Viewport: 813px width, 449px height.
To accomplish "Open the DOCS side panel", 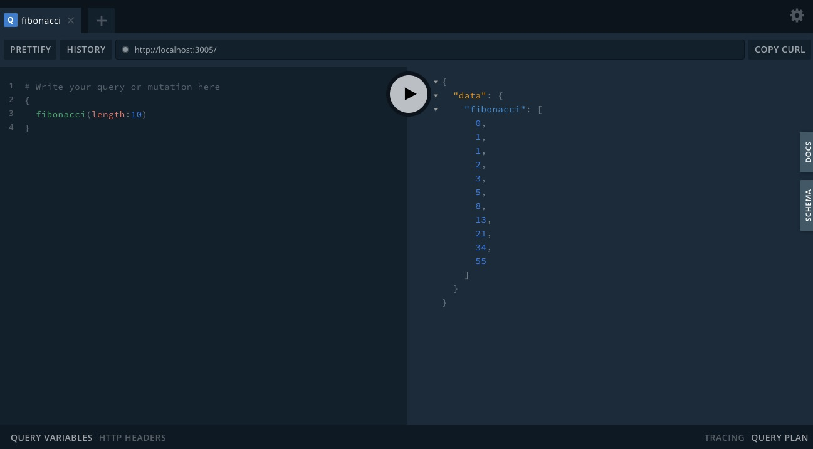I will pyautogui.click(x=807, y=152).
